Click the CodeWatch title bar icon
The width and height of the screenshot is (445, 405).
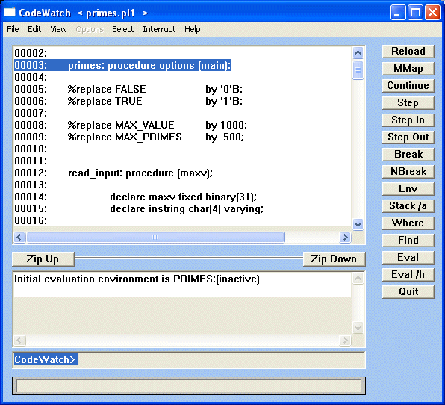coord(10,13)
